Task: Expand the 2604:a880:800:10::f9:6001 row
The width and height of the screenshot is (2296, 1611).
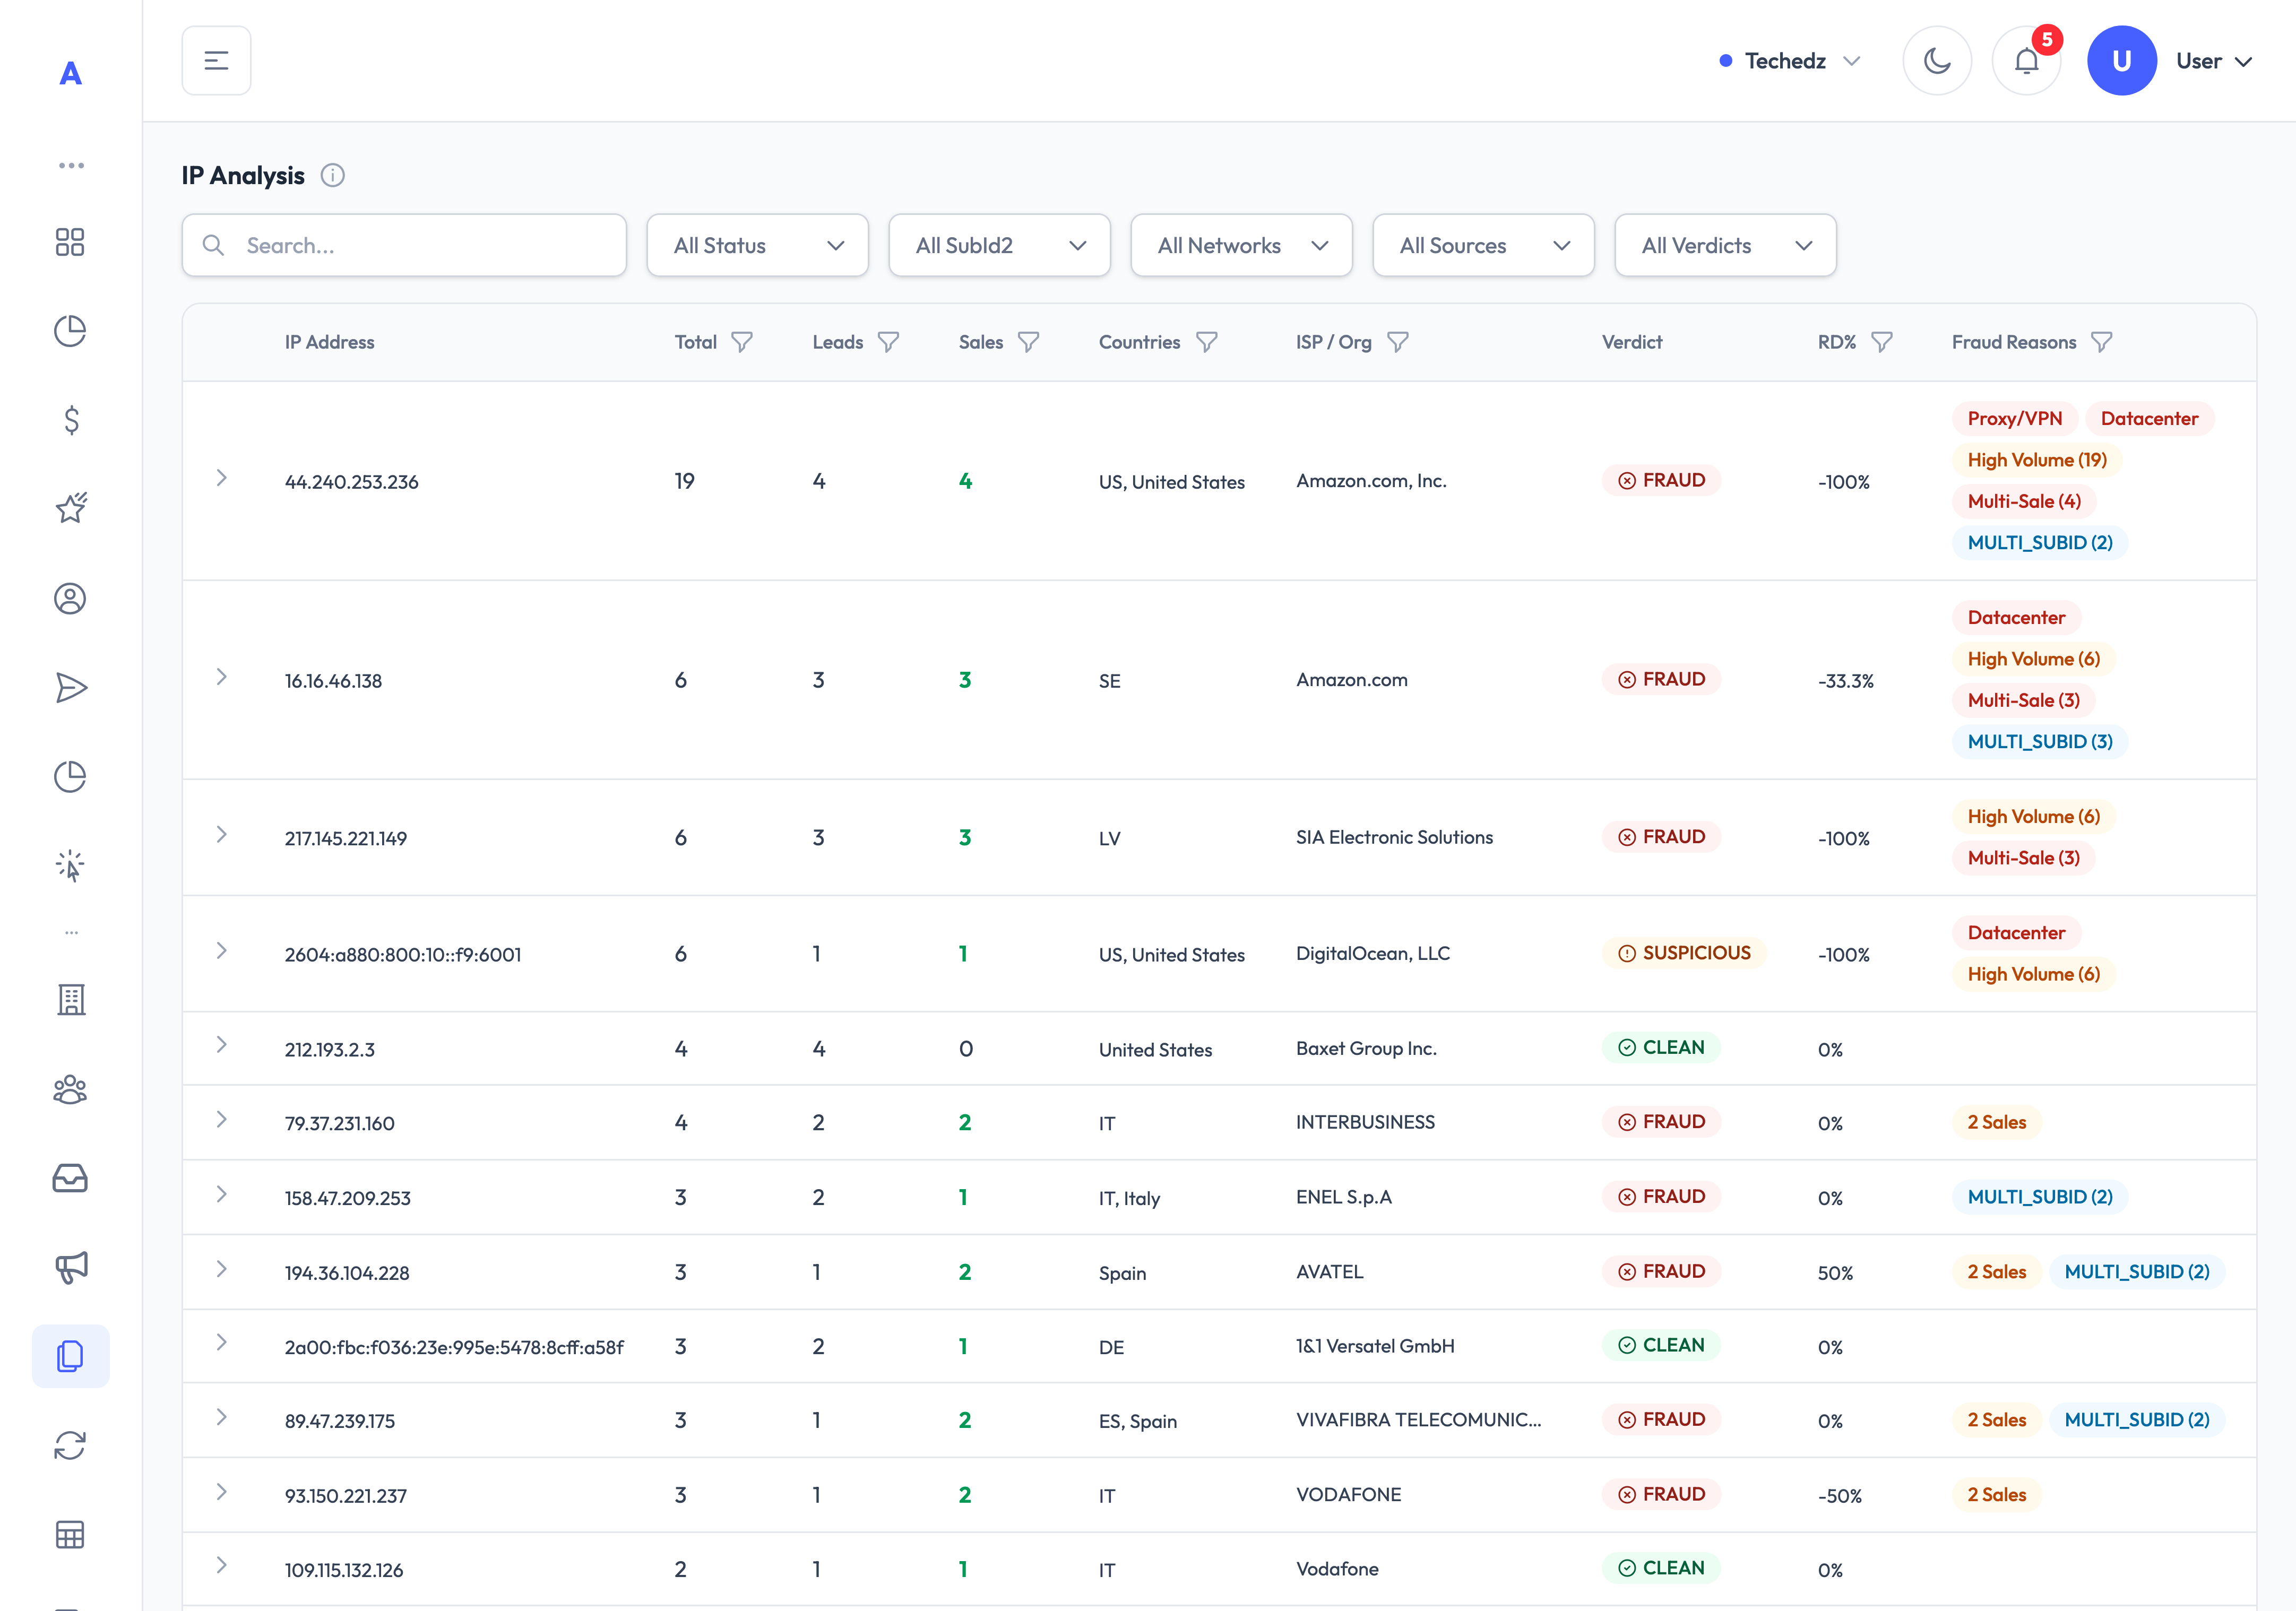Action: tap(222, 951)
